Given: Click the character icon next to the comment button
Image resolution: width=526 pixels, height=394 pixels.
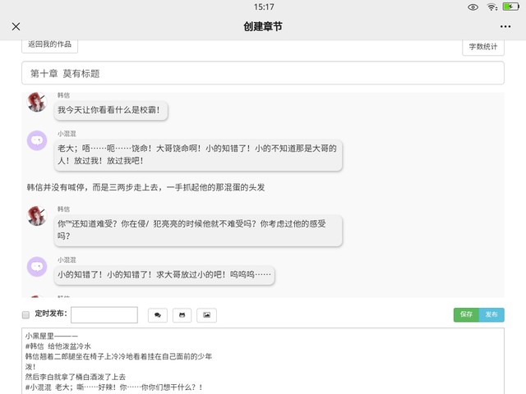Looking at the screenshot, I should tap(182, 314).
